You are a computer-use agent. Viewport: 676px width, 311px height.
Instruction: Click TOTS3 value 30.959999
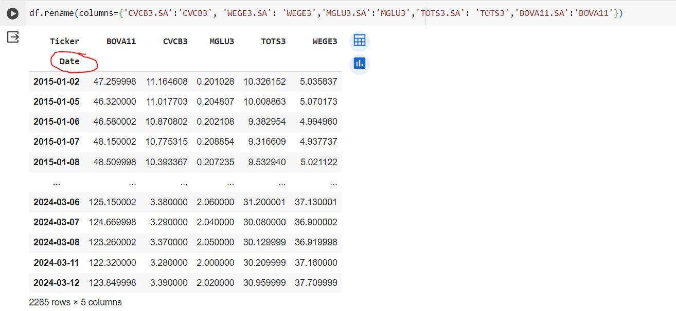[x=264, y=283]
